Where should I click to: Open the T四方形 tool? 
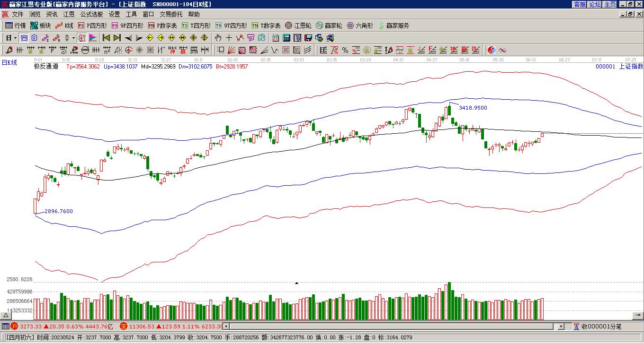pos(196,26)
